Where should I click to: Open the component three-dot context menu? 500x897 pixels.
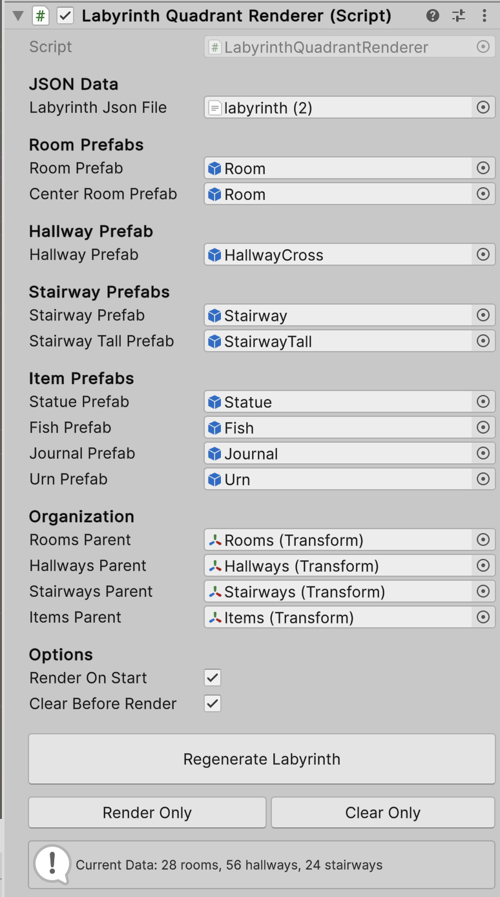coord(484,15)
